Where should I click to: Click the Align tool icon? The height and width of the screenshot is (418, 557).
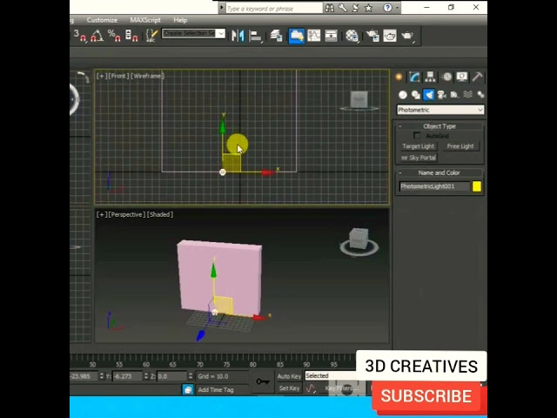click(255, 36)
